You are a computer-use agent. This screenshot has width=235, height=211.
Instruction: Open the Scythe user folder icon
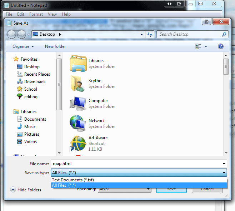click(x=77, y=84)
